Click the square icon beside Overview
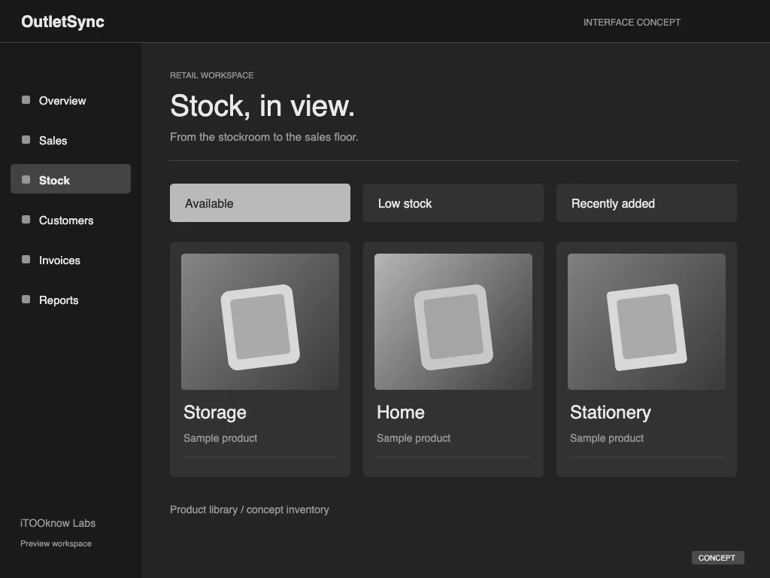The width and height of the screenshot is (770, 578). click(26, 100)
